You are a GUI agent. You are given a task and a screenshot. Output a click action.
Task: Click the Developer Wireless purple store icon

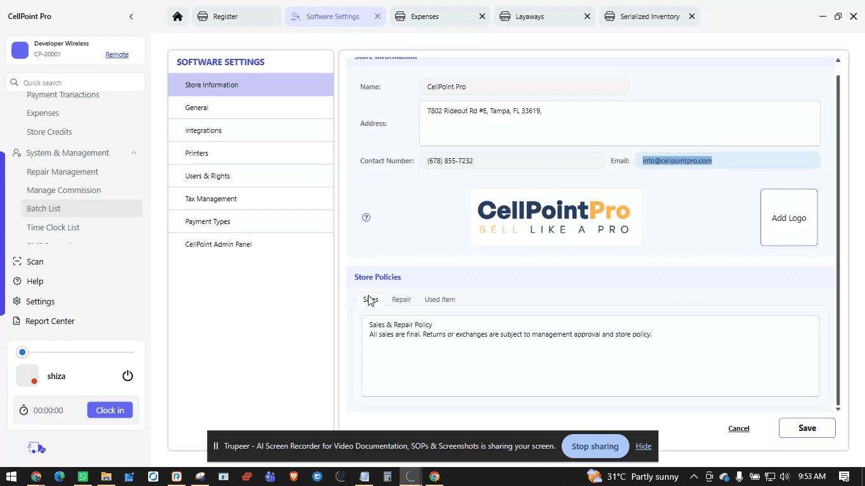click(x=20, y=50)
